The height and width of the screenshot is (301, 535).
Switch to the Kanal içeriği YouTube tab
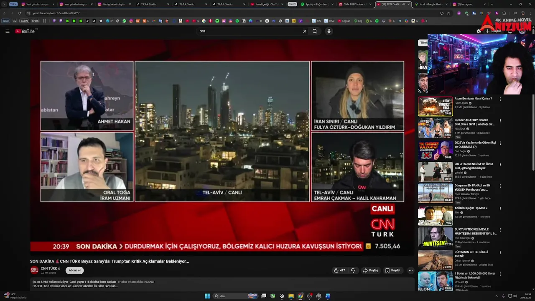coord(267,4)
